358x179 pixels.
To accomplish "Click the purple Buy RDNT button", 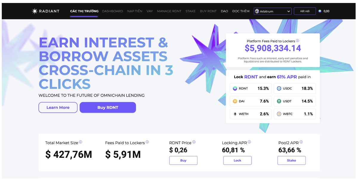I will pyautogui.click(x=108, y=107).
